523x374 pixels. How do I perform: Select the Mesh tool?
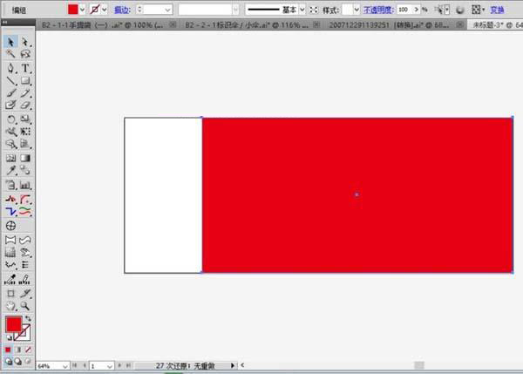pos(10,158)
